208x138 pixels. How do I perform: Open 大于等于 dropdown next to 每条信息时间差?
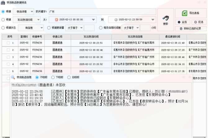point(131,28)
